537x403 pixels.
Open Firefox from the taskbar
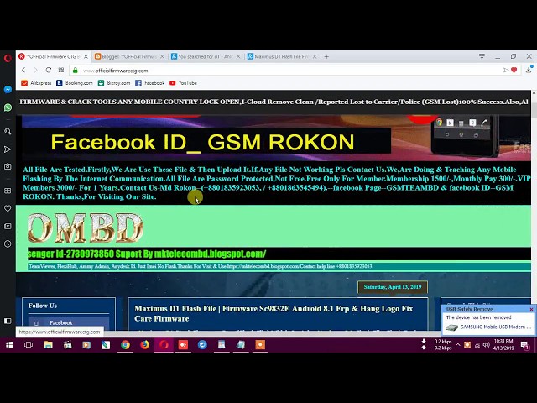(144, 345)
